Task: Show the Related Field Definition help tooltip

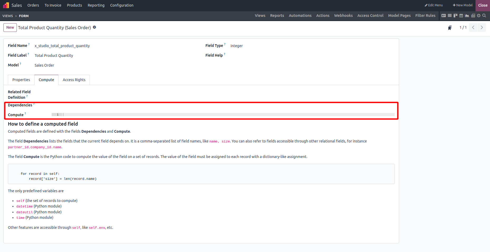Action: 27,96
